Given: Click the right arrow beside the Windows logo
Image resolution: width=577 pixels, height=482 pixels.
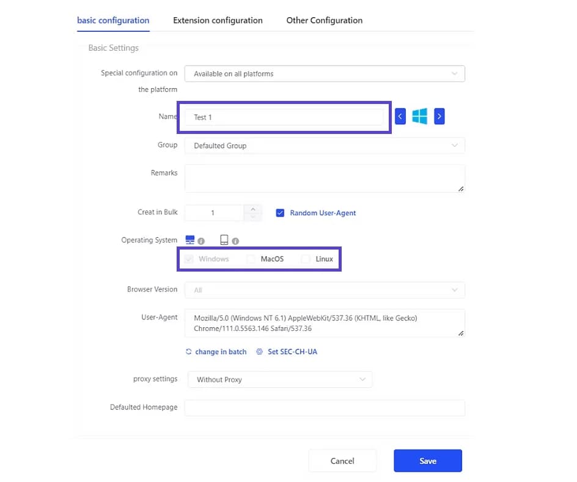Looking at the screenshot, I should tap(439, 116).
